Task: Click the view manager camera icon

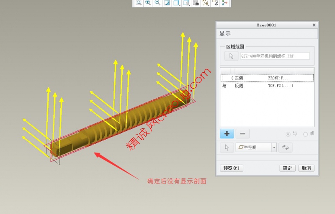Action: click(x=196, y=3)
